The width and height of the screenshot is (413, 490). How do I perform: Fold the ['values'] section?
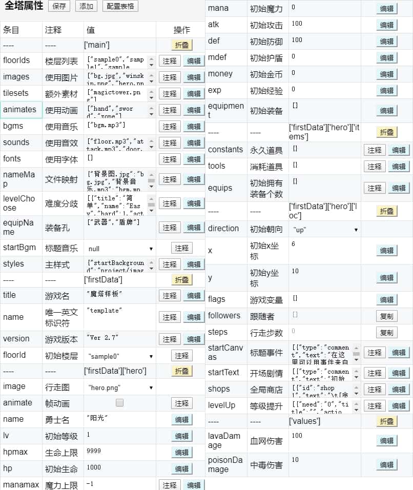click(x=387, y=421)
